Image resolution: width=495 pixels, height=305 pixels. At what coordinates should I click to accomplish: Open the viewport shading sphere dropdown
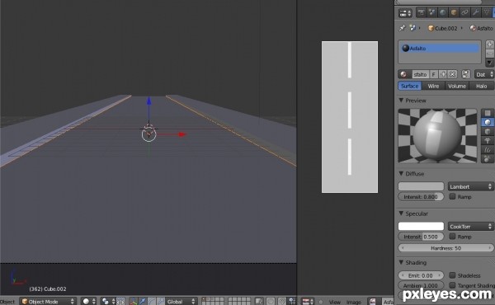pyautogui.click(x=88, y=301)
